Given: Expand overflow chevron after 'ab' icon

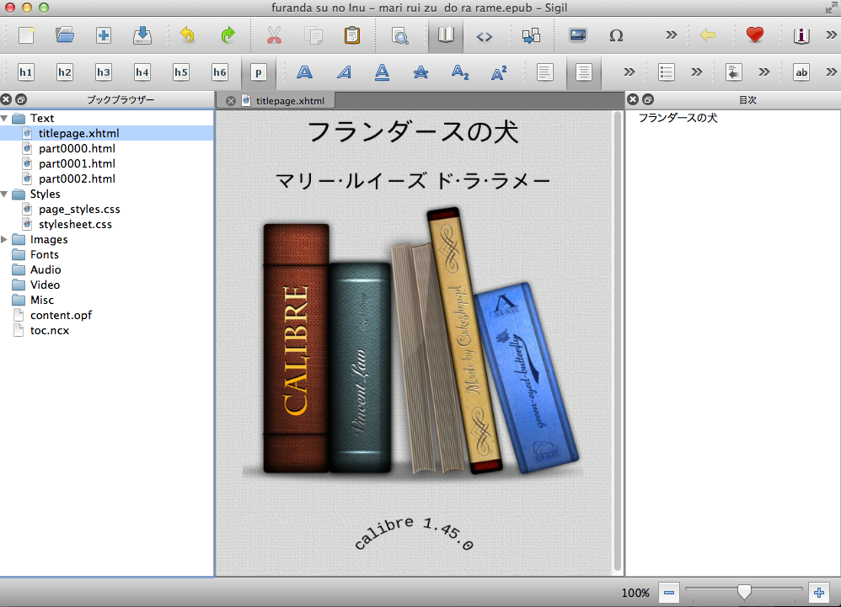Looking at the screenshot, I should coord(831,72).
